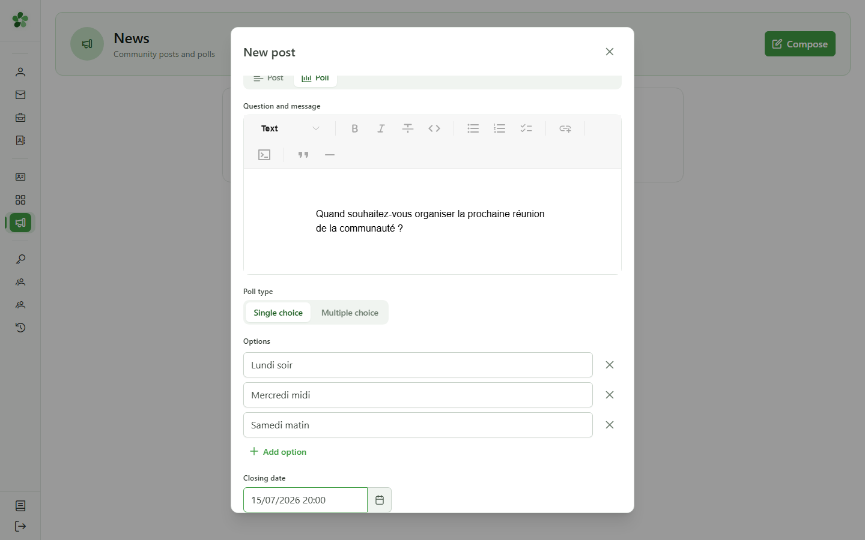
Task: Toggle bold formatting in editor toolbar
Action: coord(355,128)
